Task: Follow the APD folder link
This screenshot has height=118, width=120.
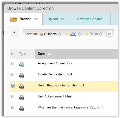Action: [x=73, y=34]
